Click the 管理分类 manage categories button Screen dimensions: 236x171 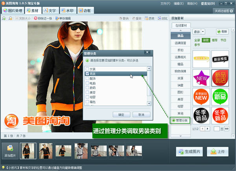click(180, 120)
